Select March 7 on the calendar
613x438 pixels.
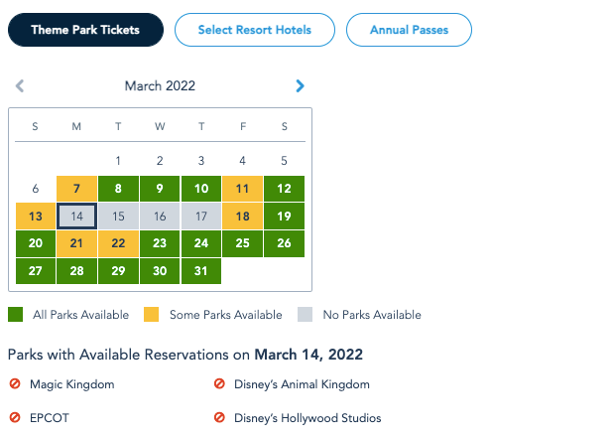[76, 189]
